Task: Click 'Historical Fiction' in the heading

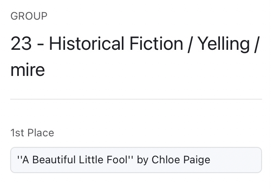Action: pyautogui.click(x=116, y=44)
